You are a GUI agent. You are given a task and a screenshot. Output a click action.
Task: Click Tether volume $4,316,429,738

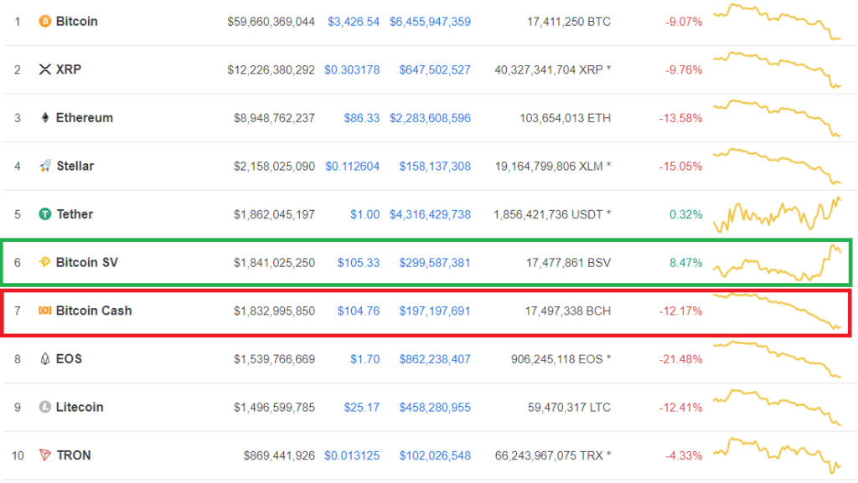pos(430,215)
